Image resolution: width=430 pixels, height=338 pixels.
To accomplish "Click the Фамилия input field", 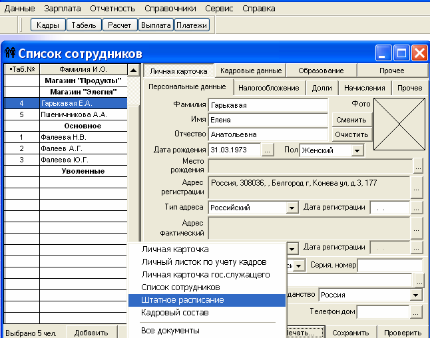I will pyautogui.click(x=268, y=105).
